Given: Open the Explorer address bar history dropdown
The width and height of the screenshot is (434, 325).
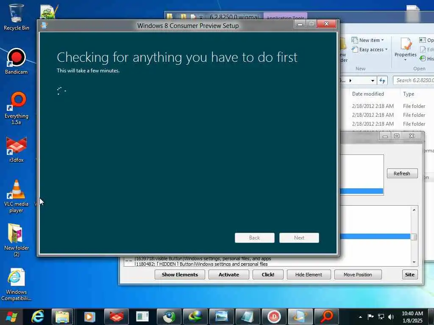Looking at the screenshot, I should (x=373, y=81).
